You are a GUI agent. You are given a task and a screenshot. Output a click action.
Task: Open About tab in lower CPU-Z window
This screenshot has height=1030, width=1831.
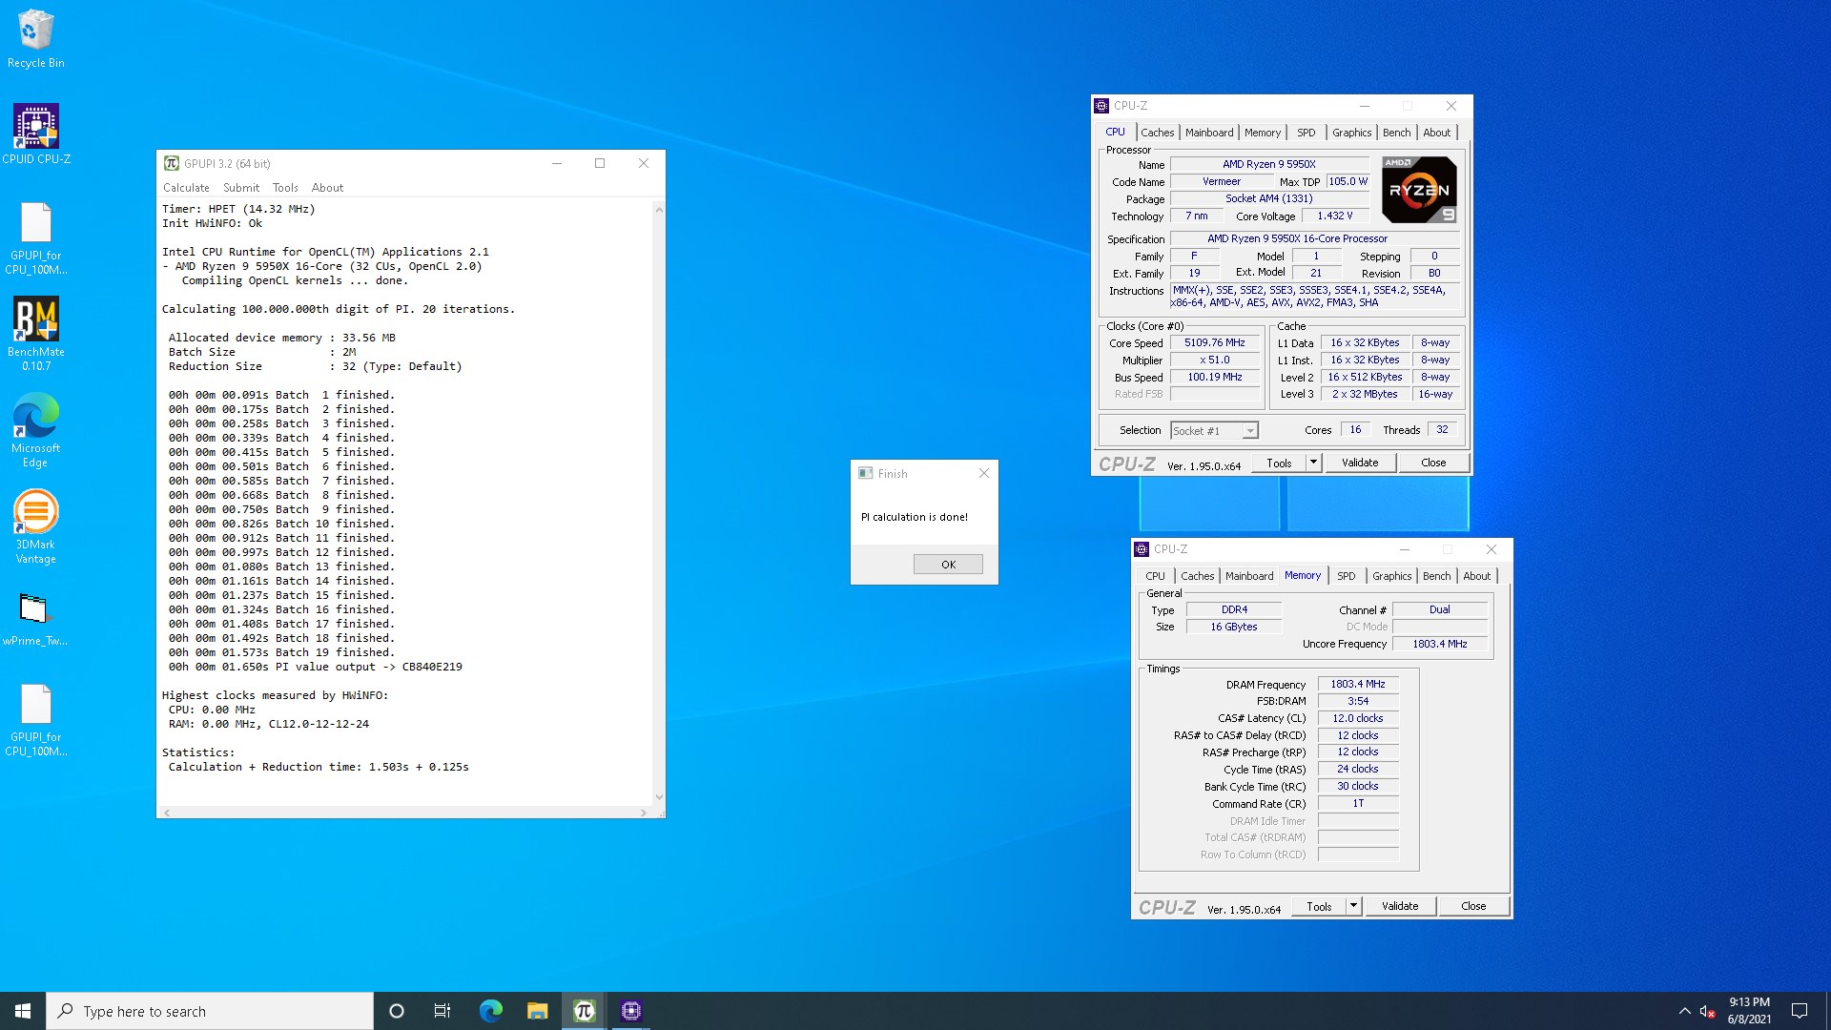click(x=1476, y=576)
